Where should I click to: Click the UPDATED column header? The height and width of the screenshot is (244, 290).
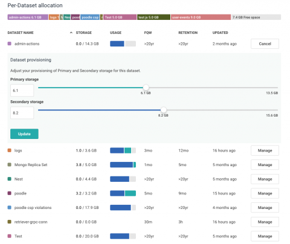pos(221,33)
